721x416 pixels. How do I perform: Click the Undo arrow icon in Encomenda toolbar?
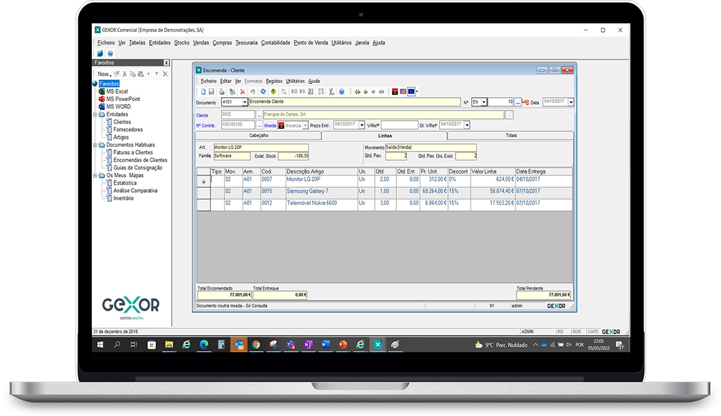(253, 92)
